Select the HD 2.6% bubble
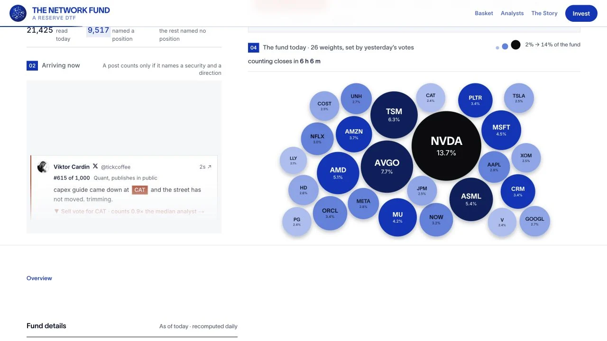Screen dimensions: 607x341 pyautogui.click(x=303, y=190)
